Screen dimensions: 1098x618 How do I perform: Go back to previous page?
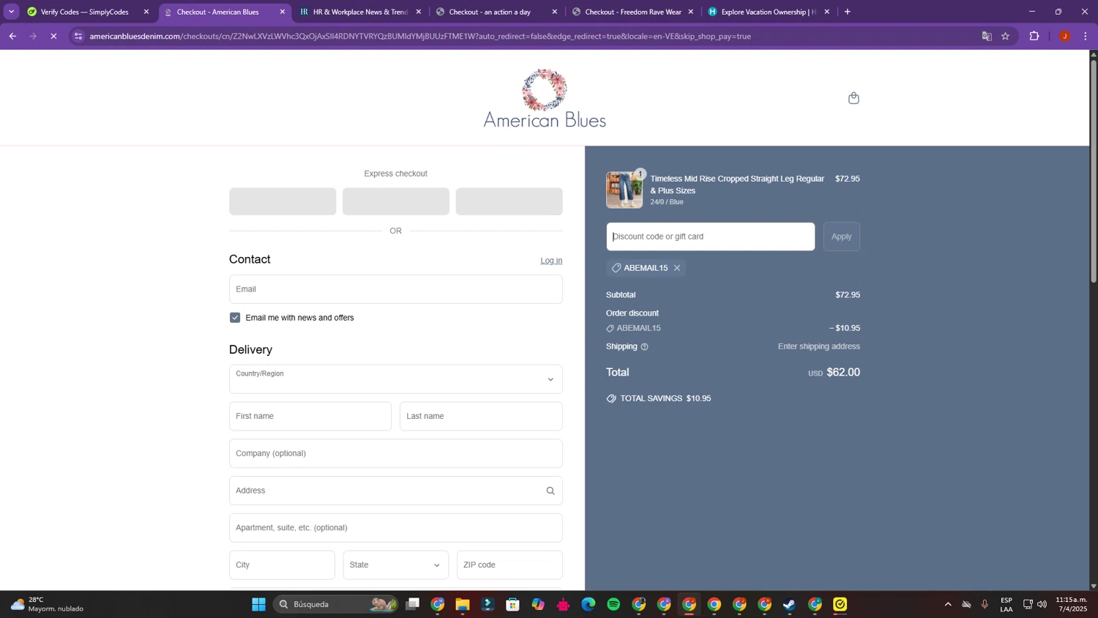pos(12,36)
